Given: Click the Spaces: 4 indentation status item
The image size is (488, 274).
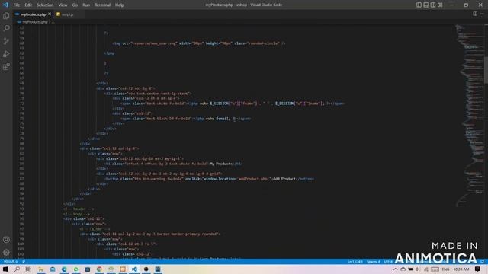Looking at the screenshot, I should 373,262.
